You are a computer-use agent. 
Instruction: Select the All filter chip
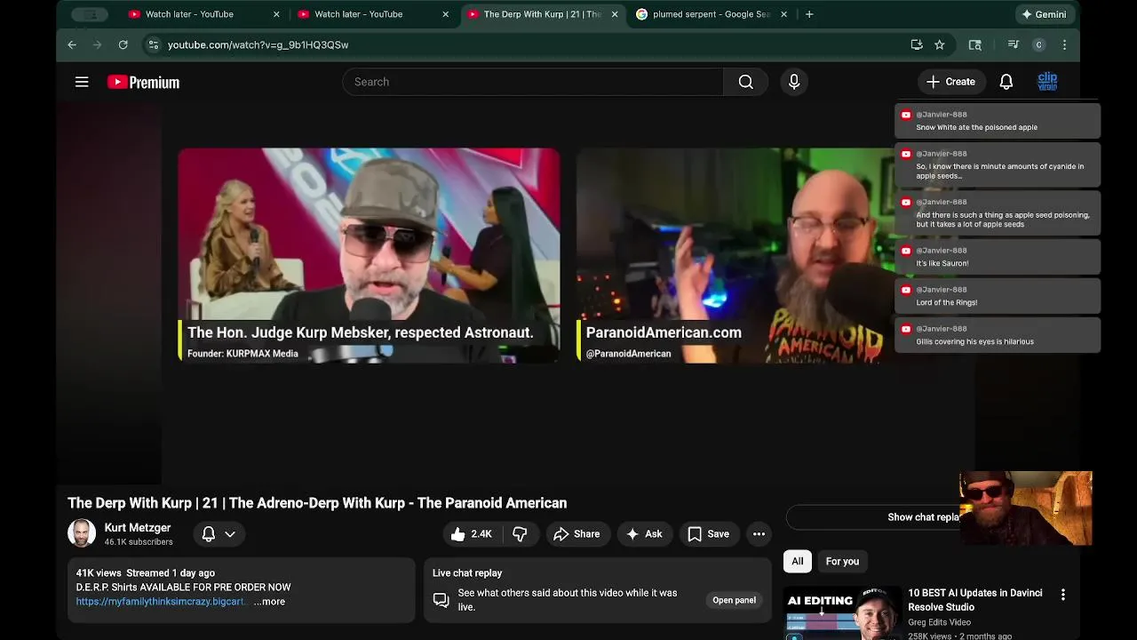(x=798, y=561)
